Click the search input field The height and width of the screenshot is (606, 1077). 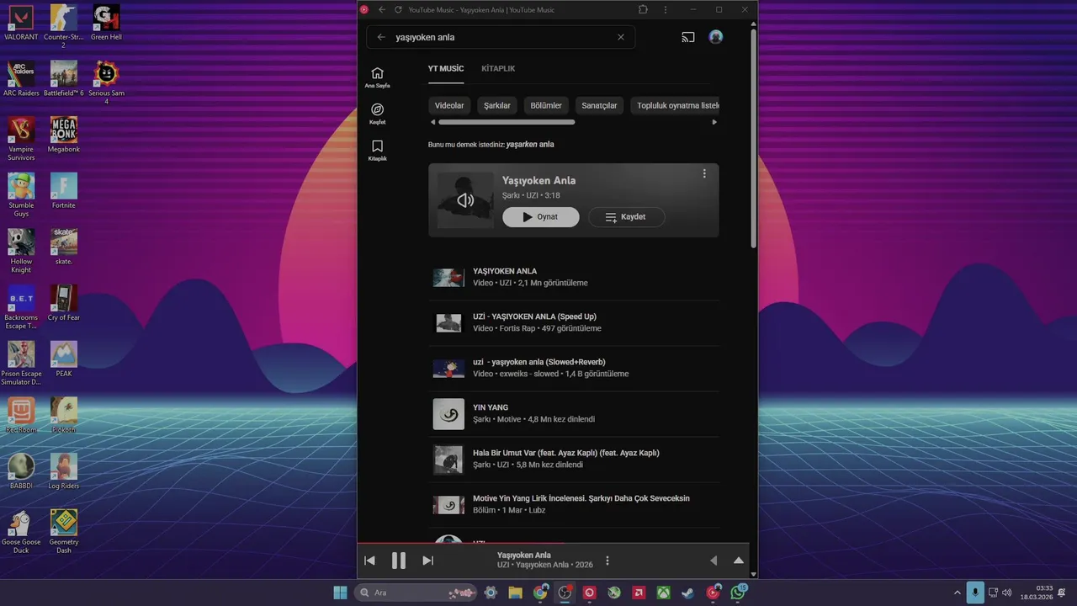[501, 37]
